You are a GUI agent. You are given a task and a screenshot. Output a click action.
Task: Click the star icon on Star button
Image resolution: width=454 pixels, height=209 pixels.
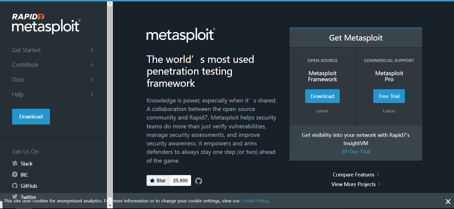point(152,181)
